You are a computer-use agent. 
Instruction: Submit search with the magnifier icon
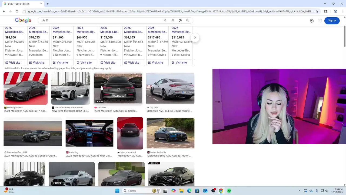click(x=188, y=21)
